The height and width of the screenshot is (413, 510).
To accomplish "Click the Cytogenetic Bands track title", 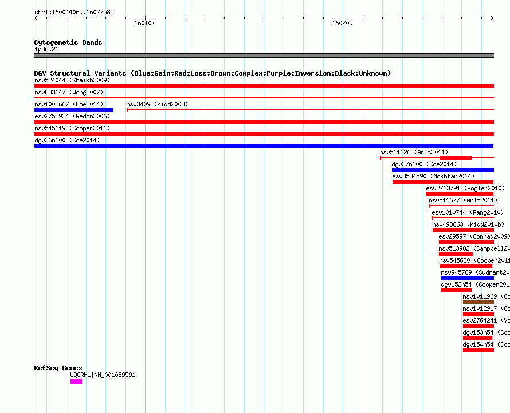I will (68, 42).
